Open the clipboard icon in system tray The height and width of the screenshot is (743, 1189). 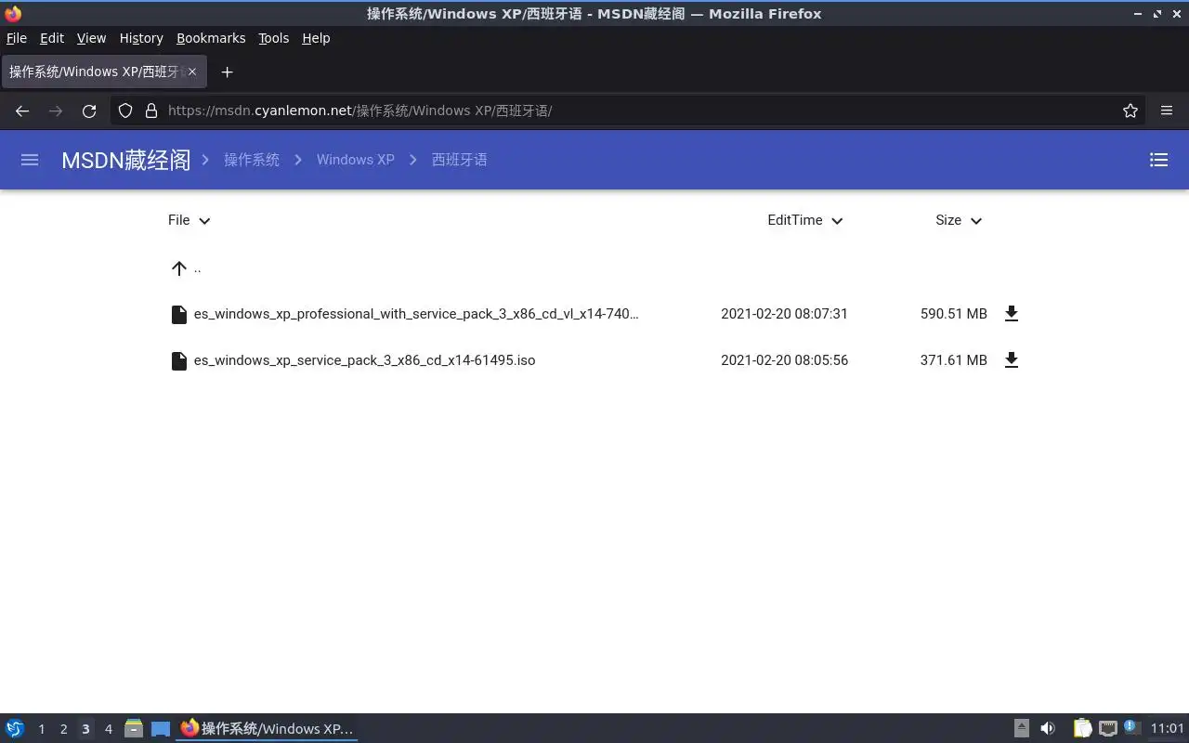(x=1082, y=729)
